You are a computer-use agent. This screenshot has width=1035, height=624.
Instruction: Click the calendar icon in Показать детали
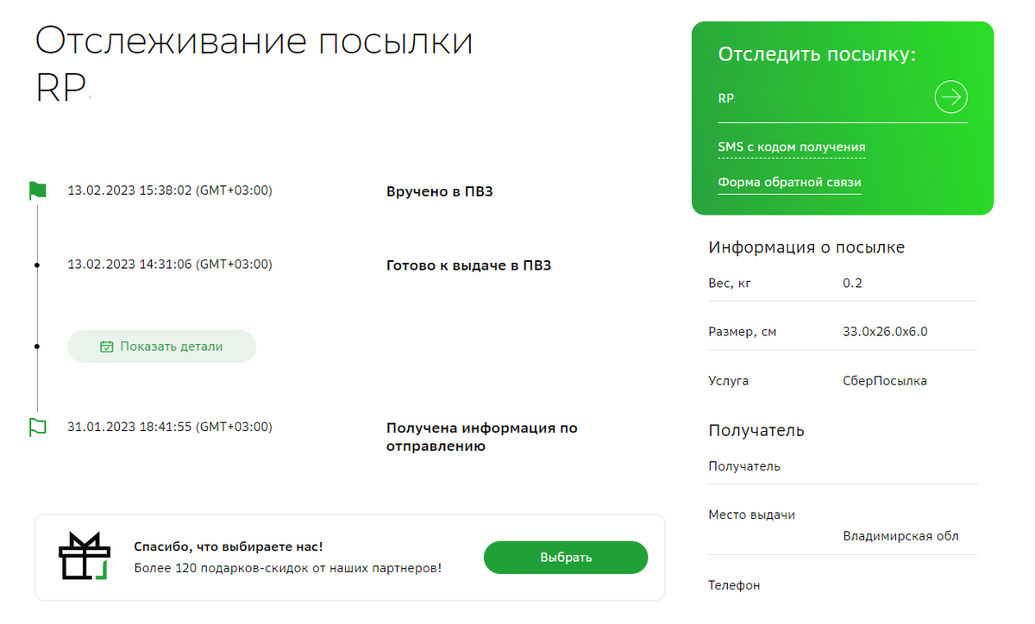coord(107,346)
